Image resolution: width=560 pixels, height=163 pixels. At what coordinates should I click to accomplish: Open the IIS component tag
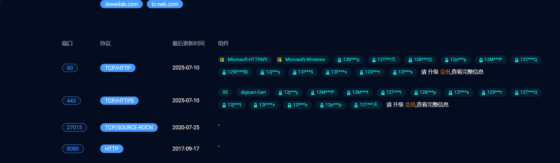click(x=225, y=92)
